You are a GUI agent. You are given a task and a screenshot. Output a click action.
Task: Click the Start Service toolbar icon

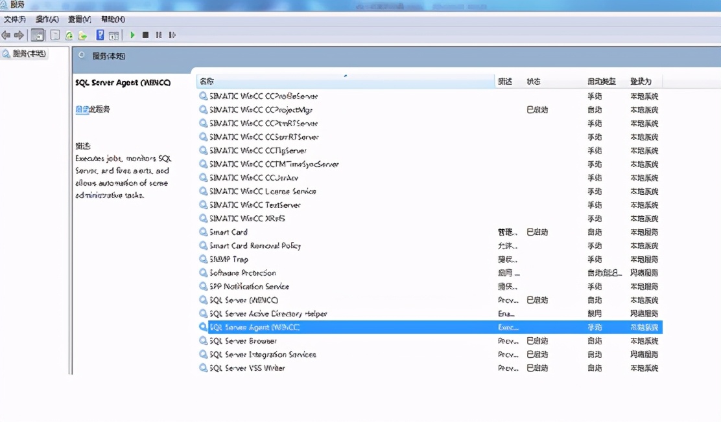coord(132,35)
